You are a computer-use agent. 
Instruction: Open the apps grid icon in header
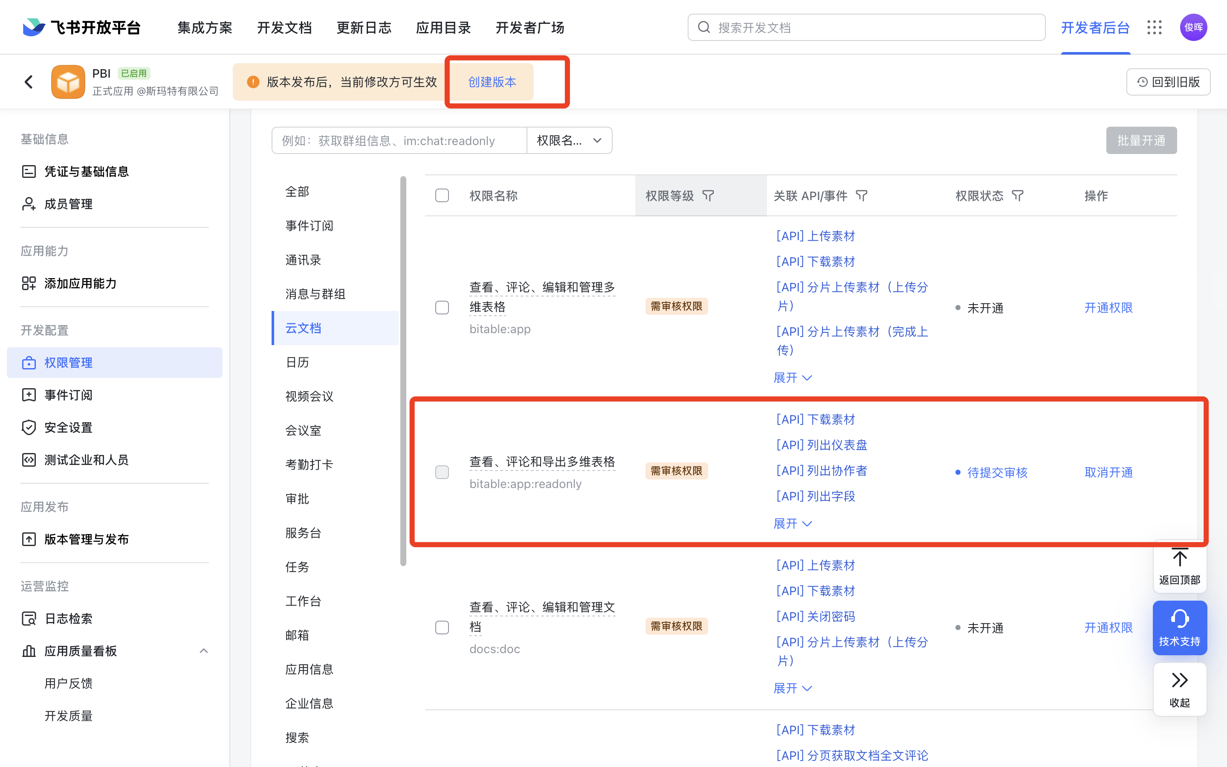click(x=1155, y=27)
